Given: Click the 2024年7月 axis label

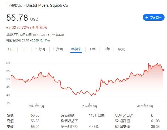Looking at the screenshot, I should pos(90,106).
